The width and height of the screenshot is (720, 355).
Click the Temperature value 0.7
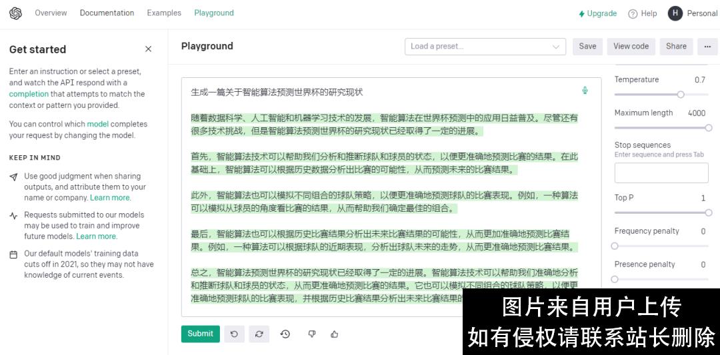pos(700,80)
